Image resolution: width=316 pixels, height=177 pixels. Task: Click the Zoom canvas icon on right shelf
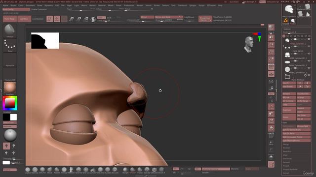click(271, 45)
